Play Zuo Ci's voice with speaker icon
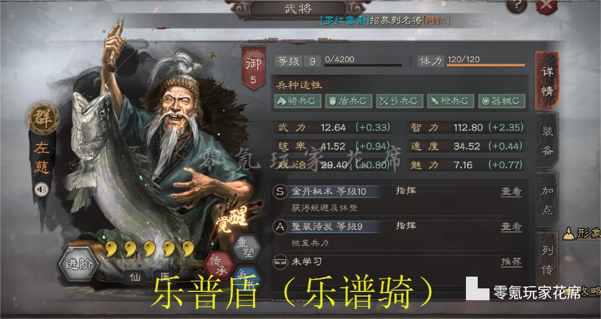Screen dimensions: 601x319 point(41,190)
